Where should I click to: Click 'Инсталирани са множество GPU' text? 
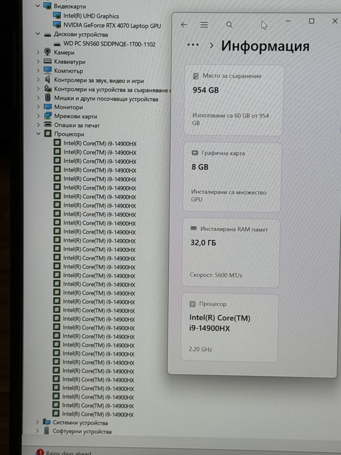[228, 196]
